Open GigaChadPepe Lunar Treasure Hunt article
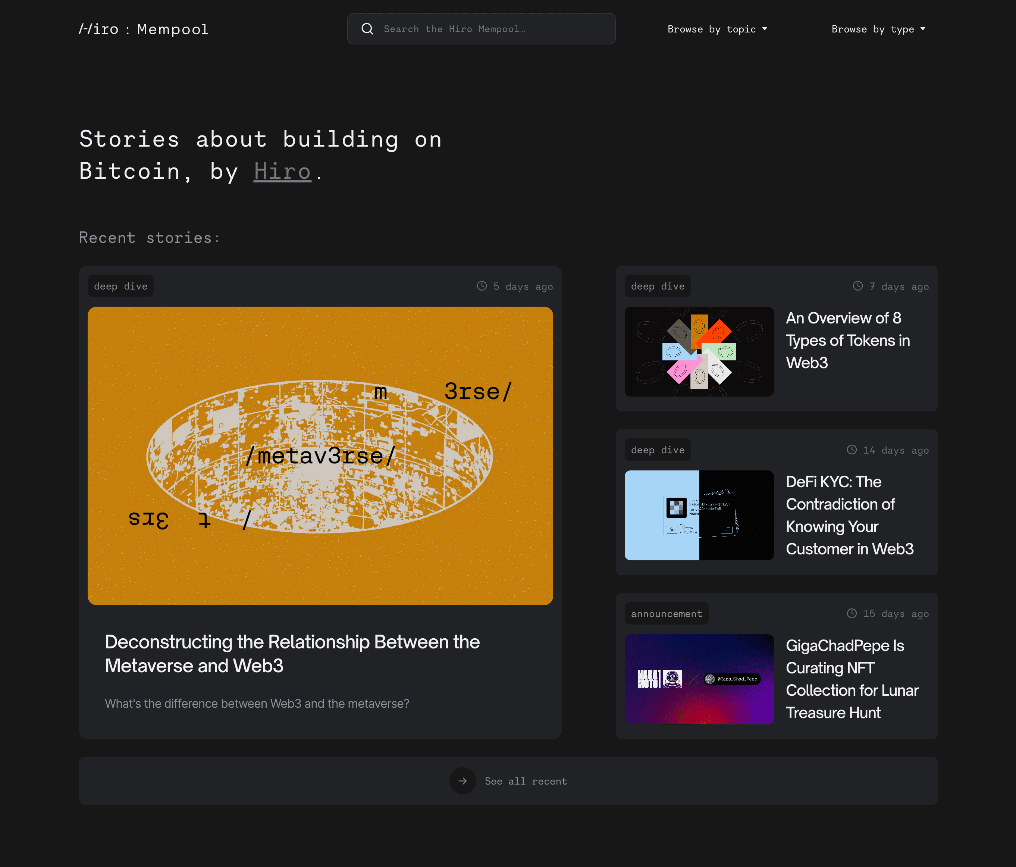This screenshot has width=1016, height=867. pos(852,679)
